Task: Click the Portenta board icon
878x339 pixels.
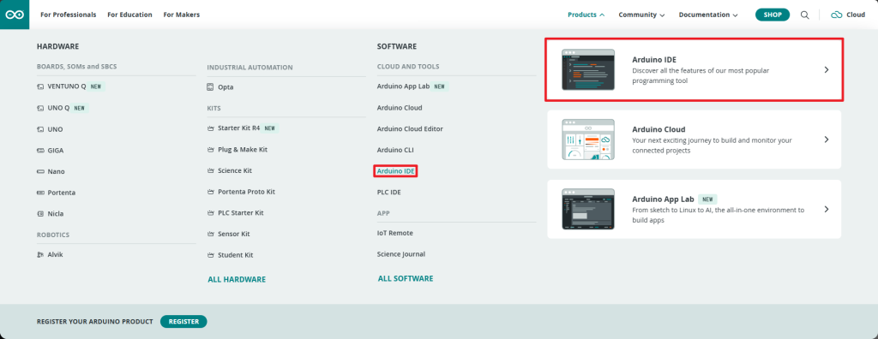Action: 40,193
